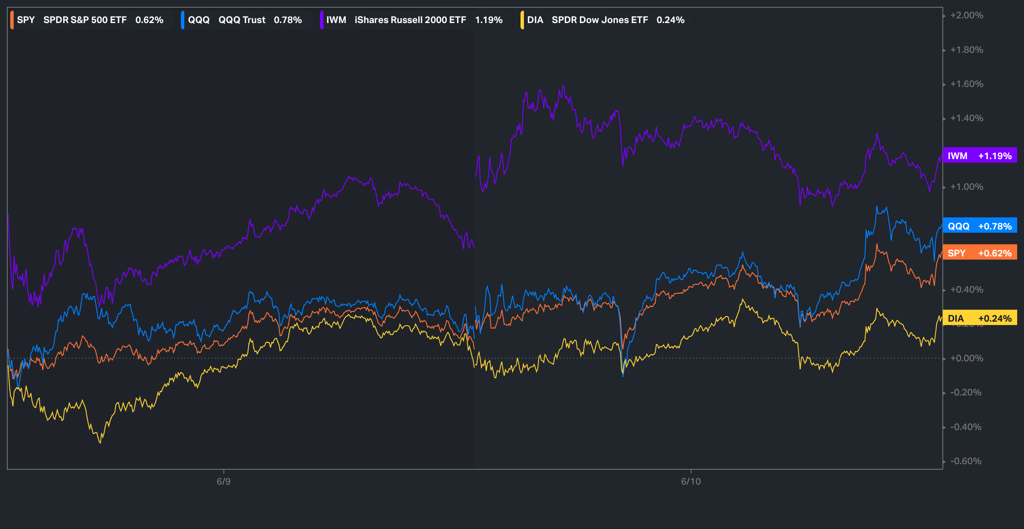Click the 1.19% value in IWM legend
1024x529 pixels.
click(489, 20)
